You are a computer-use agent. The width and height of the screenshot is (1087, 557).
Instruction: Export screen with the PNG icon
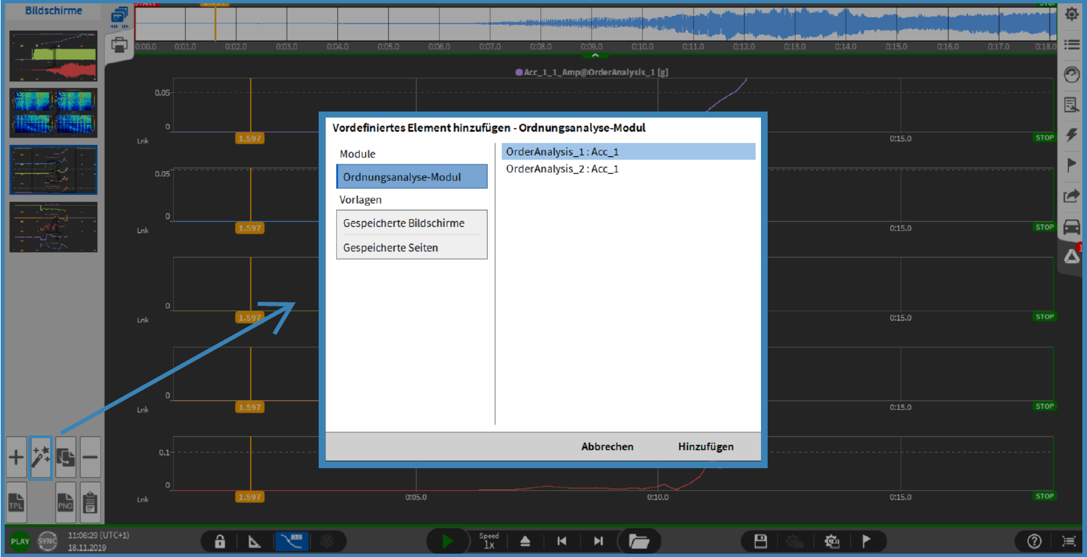coord(65,502)
